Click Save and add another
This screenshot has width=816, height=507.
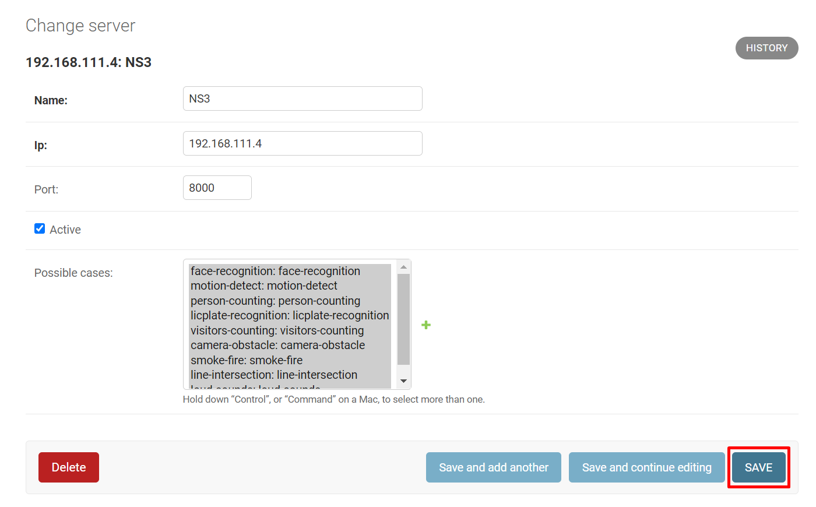[494, 467]
